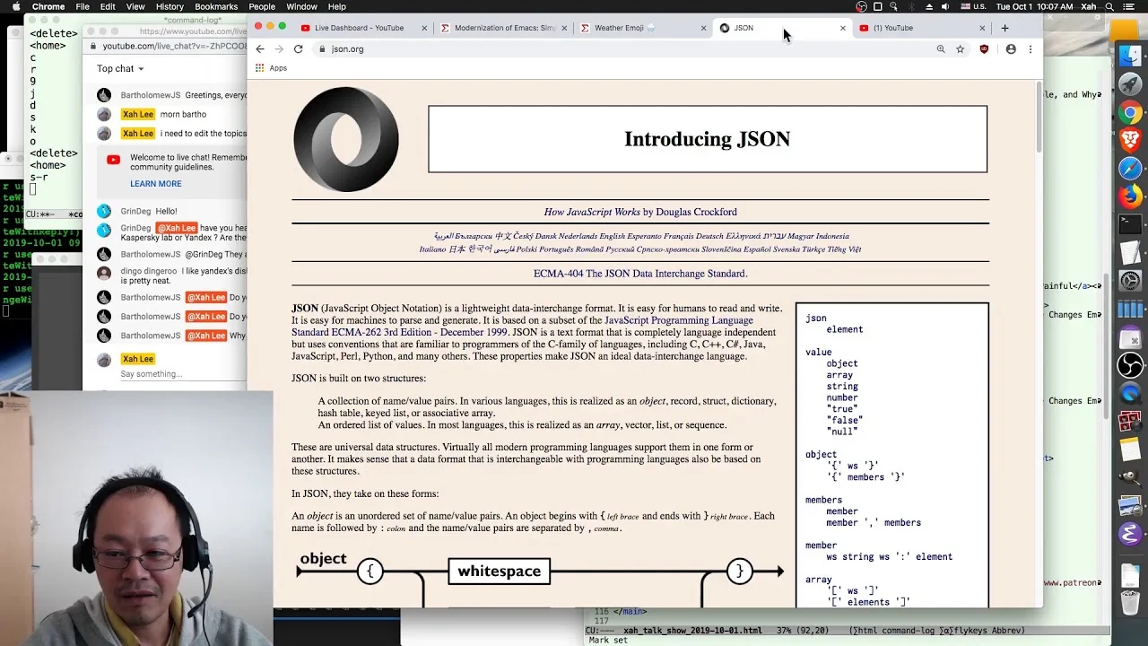Viewport: 1148px width, 646px height.
Task: Open a new tab with plus button
Action: pyautogui.click(x=1004, y=28)
